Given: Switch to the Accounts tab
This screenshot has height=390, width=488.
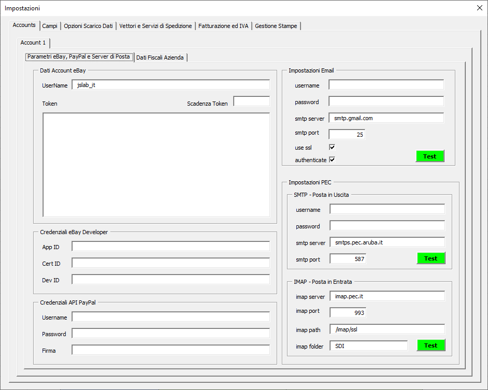Looking at the screenshot, I should 24,25.
